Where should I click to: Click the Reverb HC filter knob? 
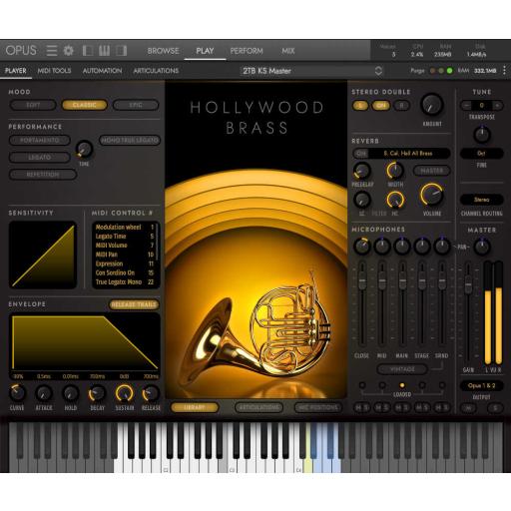coord(395,200)
